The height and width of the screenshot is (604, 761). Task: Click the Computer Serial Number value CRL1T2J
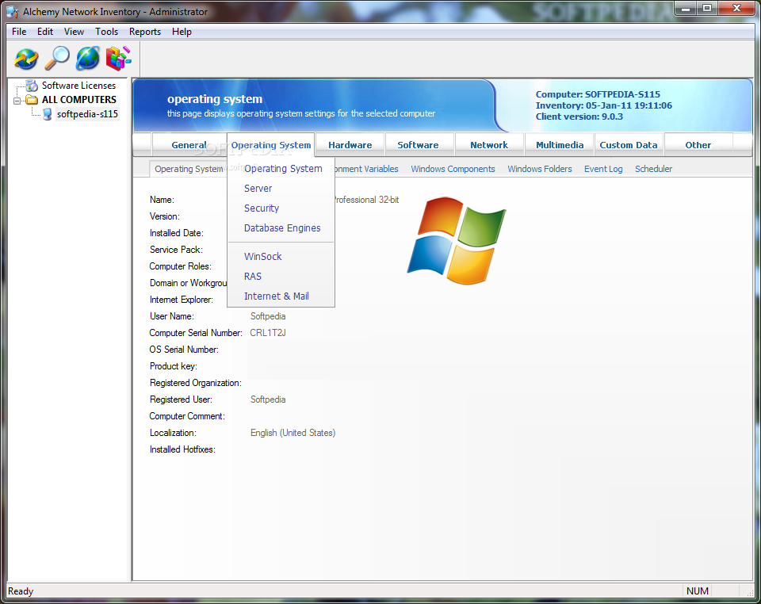coord(268,333)
